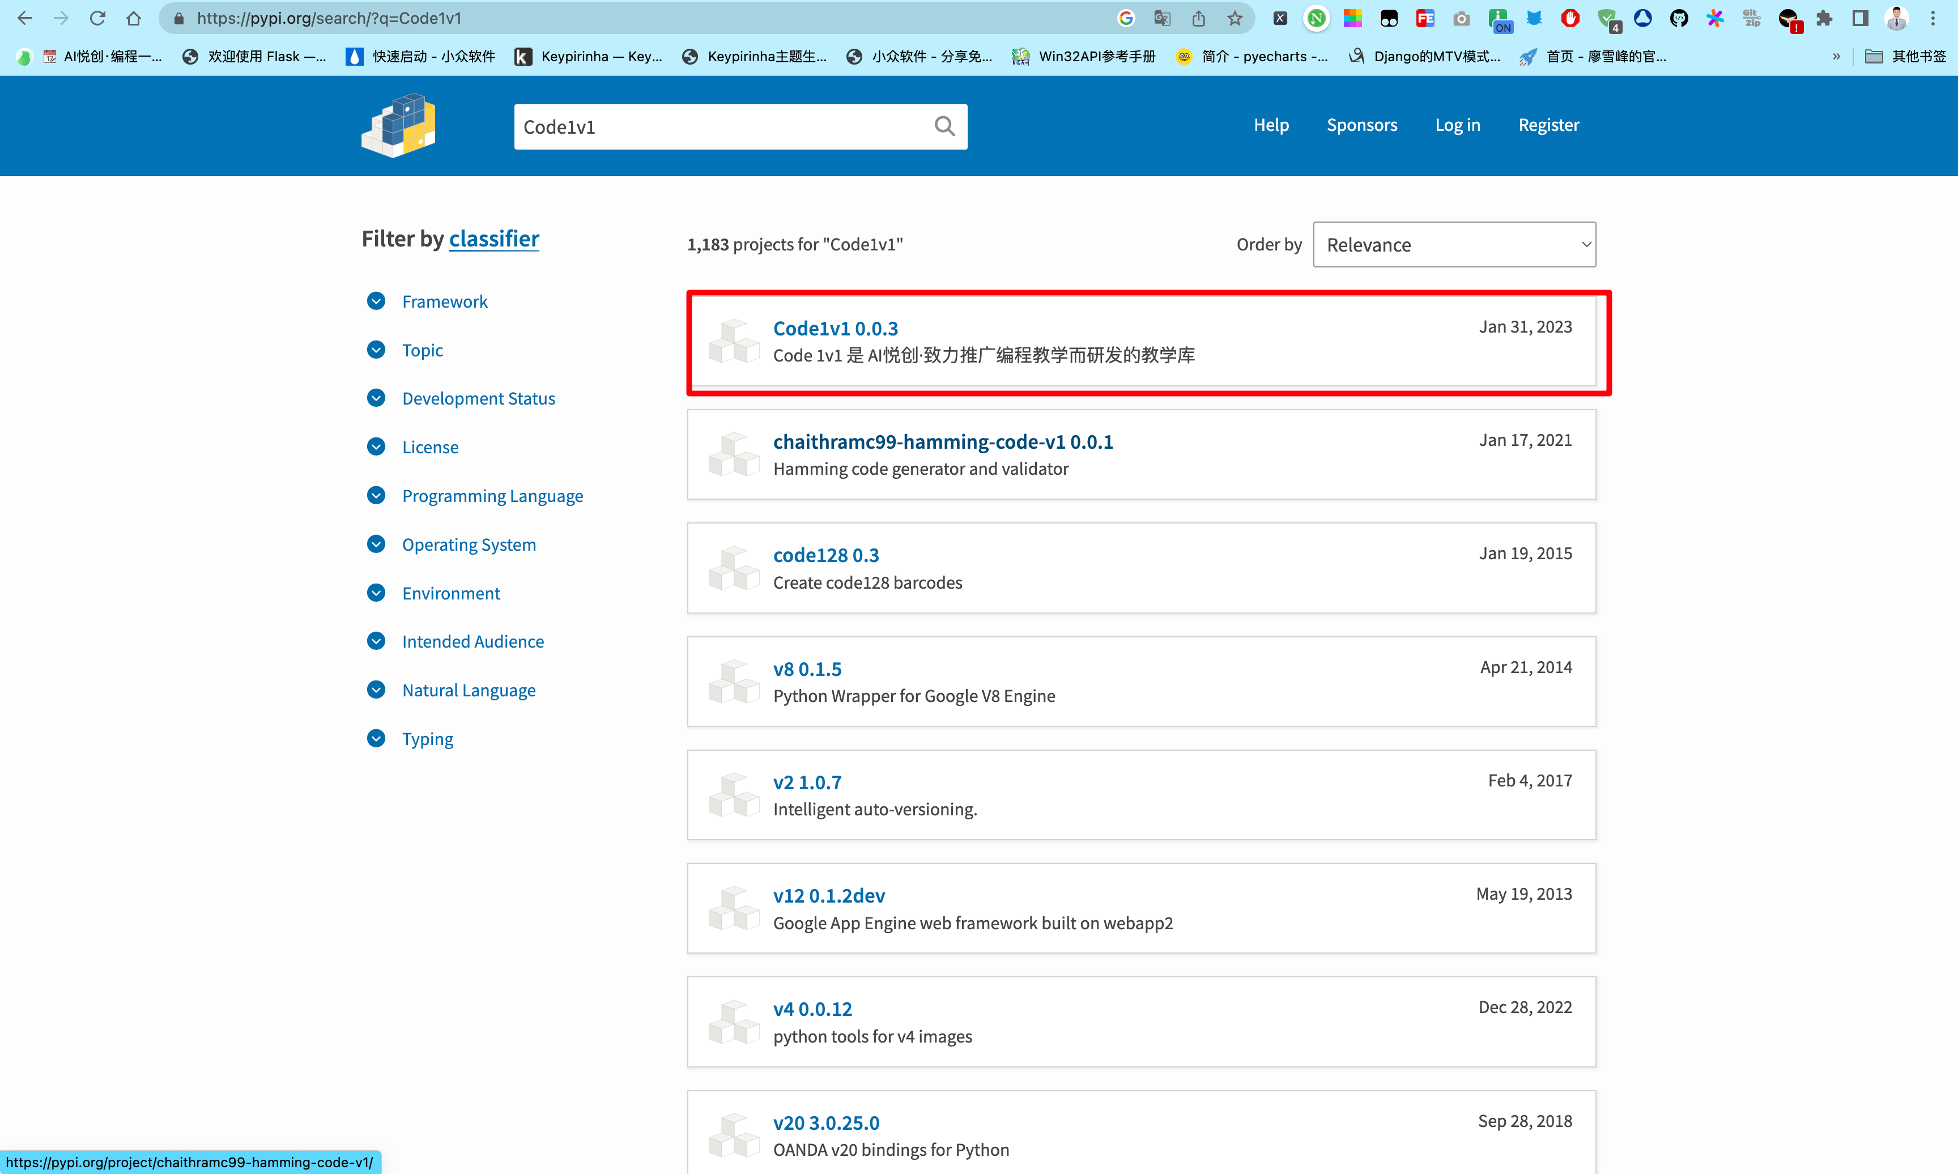Viewport: 1958px width, 1174px height.
Task: Bookmark this page with the star icon
Action: (x=1235, y=18)
